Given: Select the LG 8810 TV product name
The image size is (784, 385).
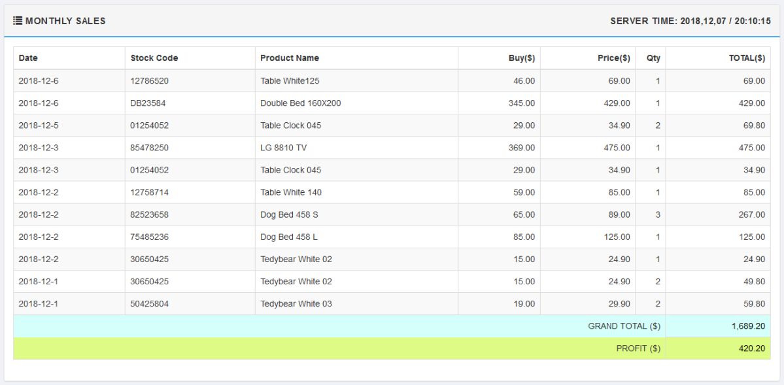Looking at the screenshot, I should [x=283, y=148].
